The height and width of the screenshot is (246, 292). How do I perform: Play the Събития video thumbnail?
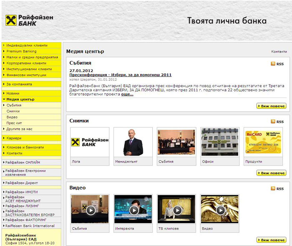(90, 209)
